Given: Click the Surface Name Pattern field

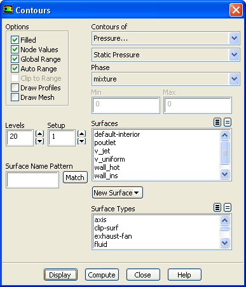Looking at the screenshot, I should click(x=32, y=180).
